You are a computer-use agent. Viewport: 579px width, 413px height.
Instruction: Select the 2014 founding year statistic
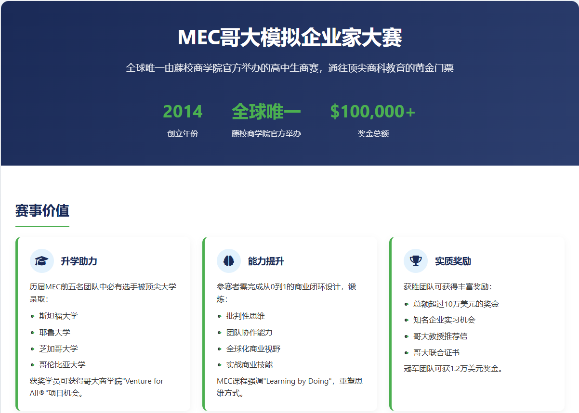(x=183, y=112)
